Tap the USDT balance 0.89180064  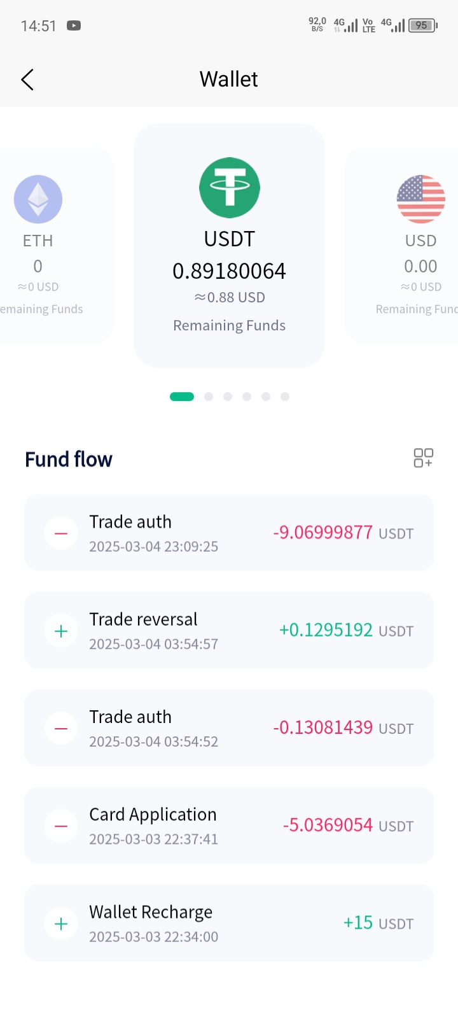pyautogui.click(x=229, y=271)
